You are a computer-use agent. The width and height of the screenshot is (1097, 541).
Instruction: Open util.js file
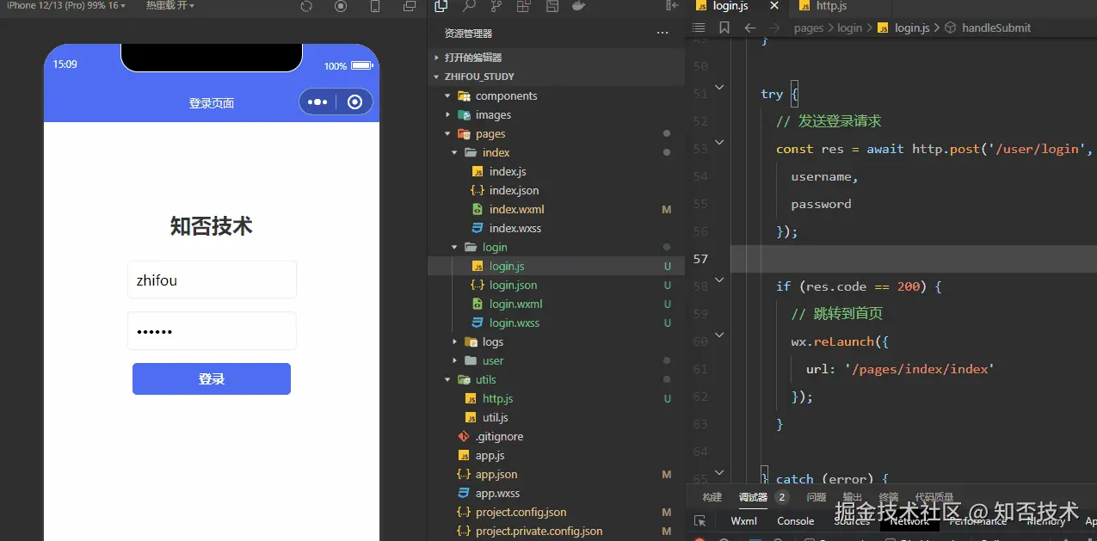tap(496, 417)
